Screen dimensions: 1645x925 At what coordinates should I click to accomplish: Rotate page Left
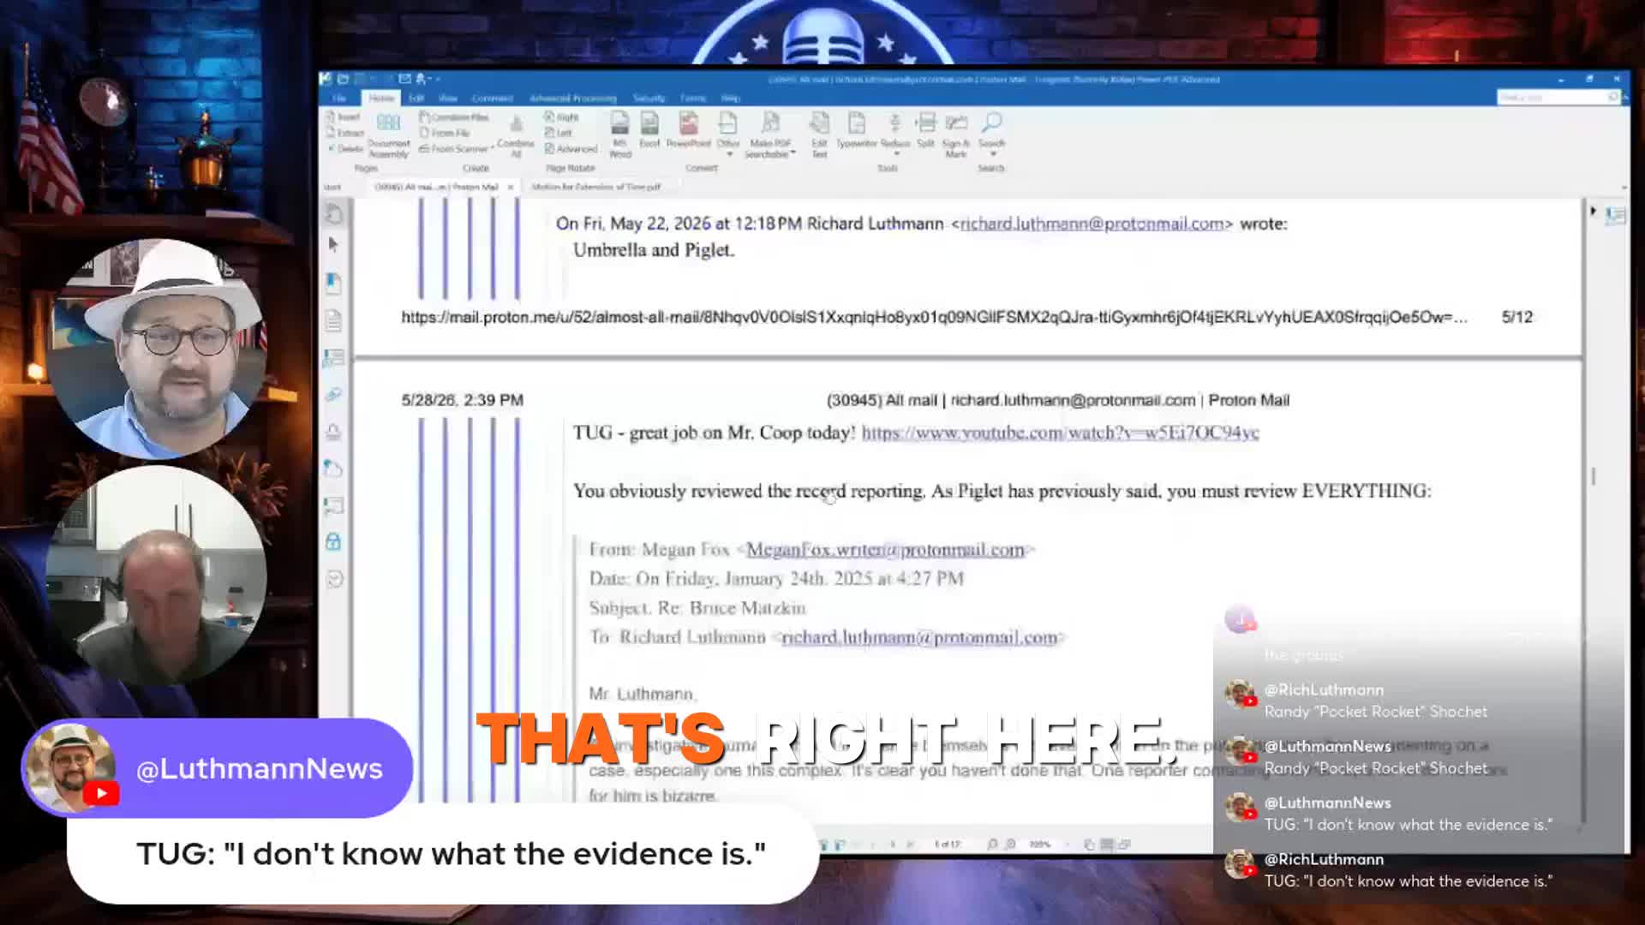click(x=559, y=133)
